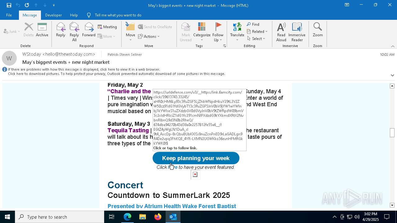Screen dimensions: 397x223
Task: Go to the previous item using the up arrow
Action: coord(36,5)
